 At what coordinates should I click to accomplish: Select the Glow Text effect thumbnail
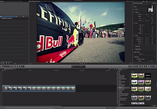coord(148,75)
